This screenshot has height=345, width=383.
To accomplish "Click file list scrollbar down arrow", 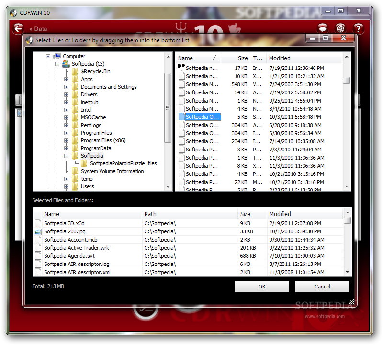I will pos(347,187).
